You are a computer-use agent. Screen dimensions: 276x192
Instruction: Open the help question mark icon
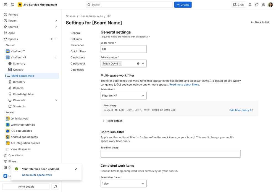(257, 5)
